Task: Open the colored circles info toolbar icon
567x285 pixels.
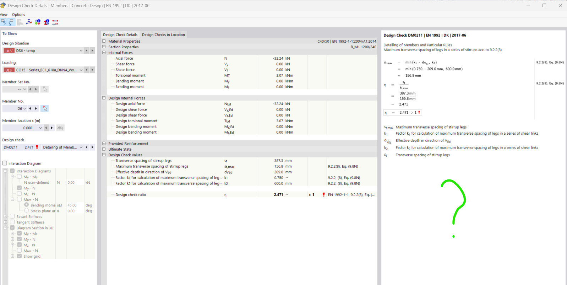Action: tap(38, 22)
